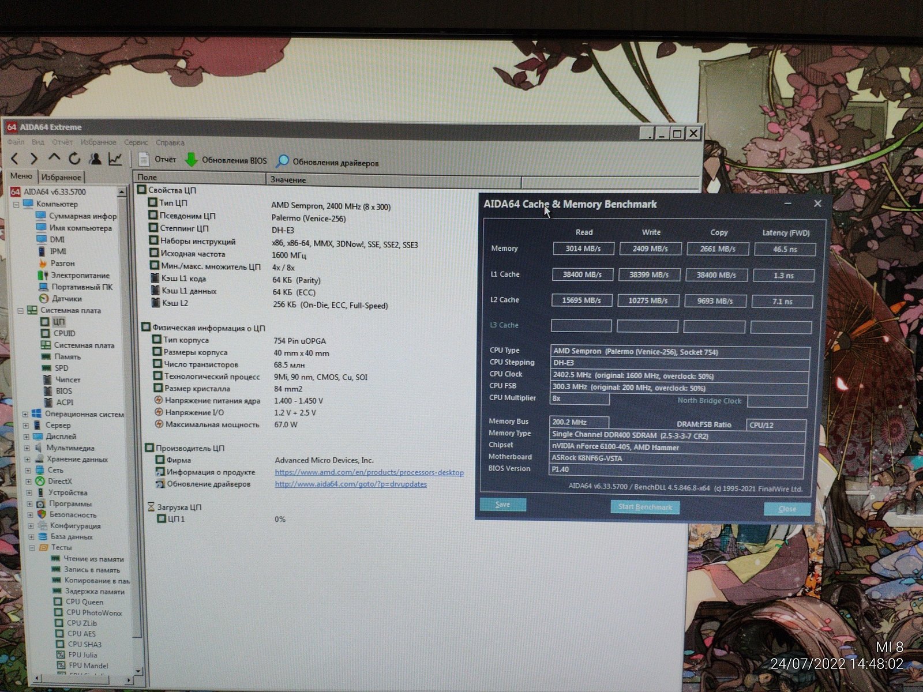Click the Конфигурация icon in tree

pyautogui.click(x=42, y=525)
